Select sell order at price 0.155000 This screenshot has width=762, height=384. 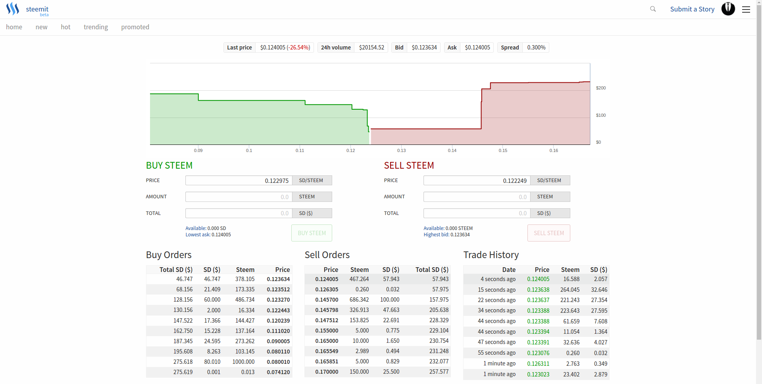[x=377, y=331]
